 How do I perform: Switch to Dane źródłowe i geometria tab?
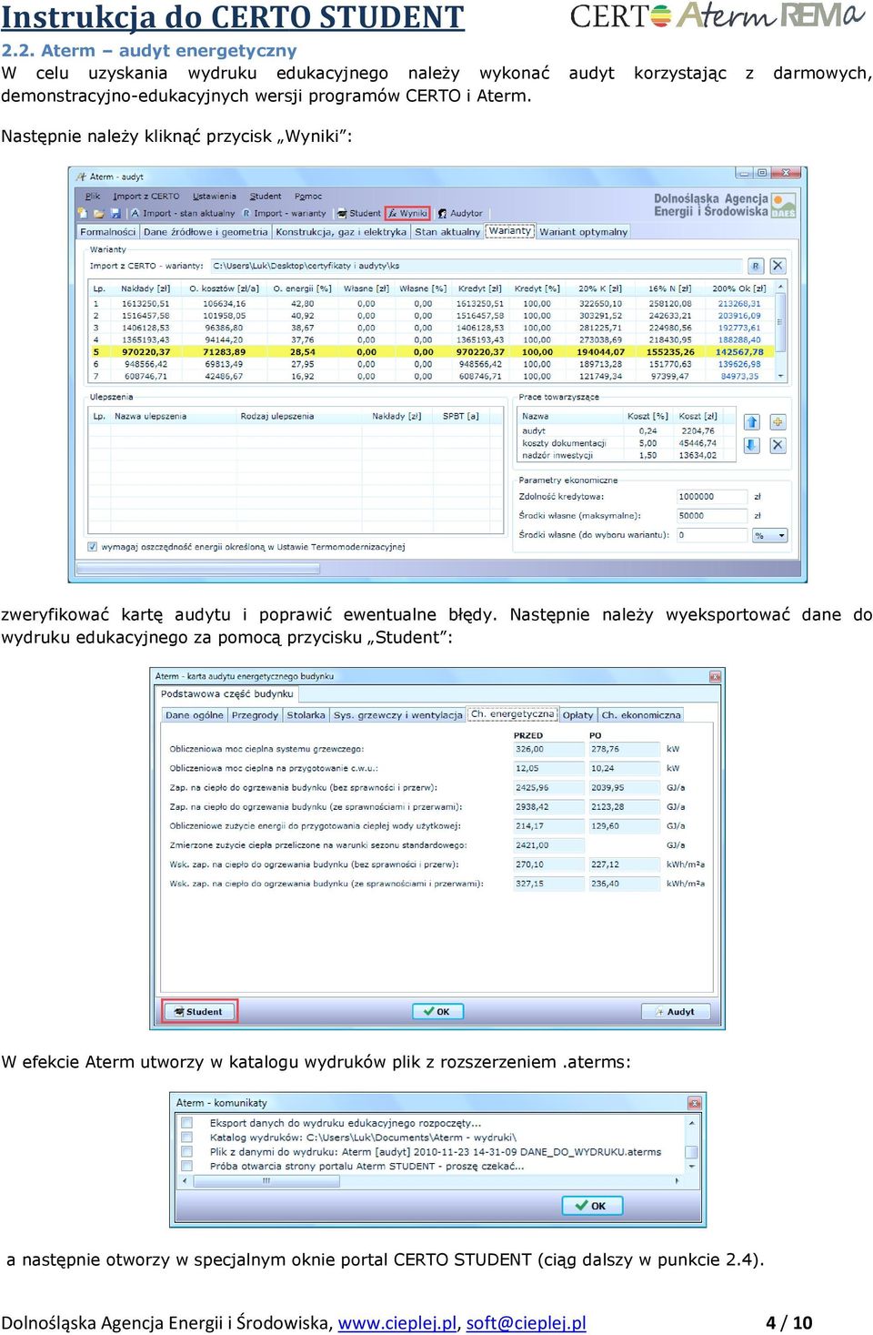pos(206,232)
